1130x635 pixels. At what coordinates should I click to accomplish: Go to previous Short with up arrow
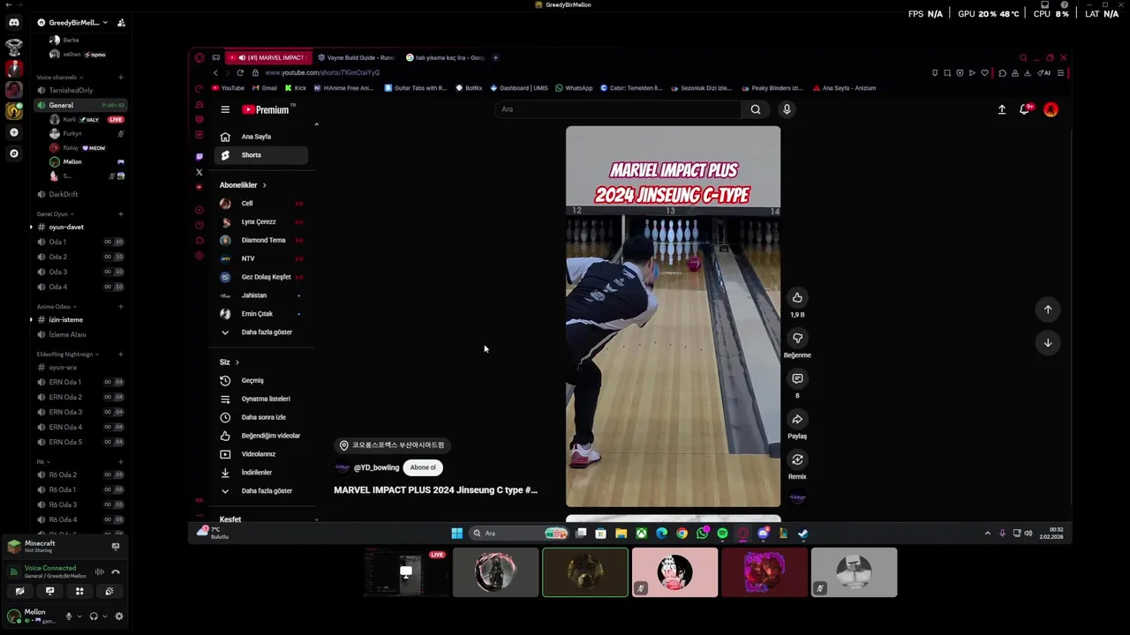1048,310
